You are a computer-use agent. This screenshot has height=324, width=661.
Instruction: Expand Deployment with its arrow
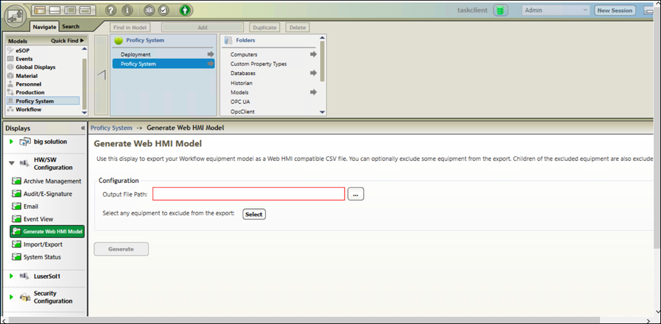point(211,54)
